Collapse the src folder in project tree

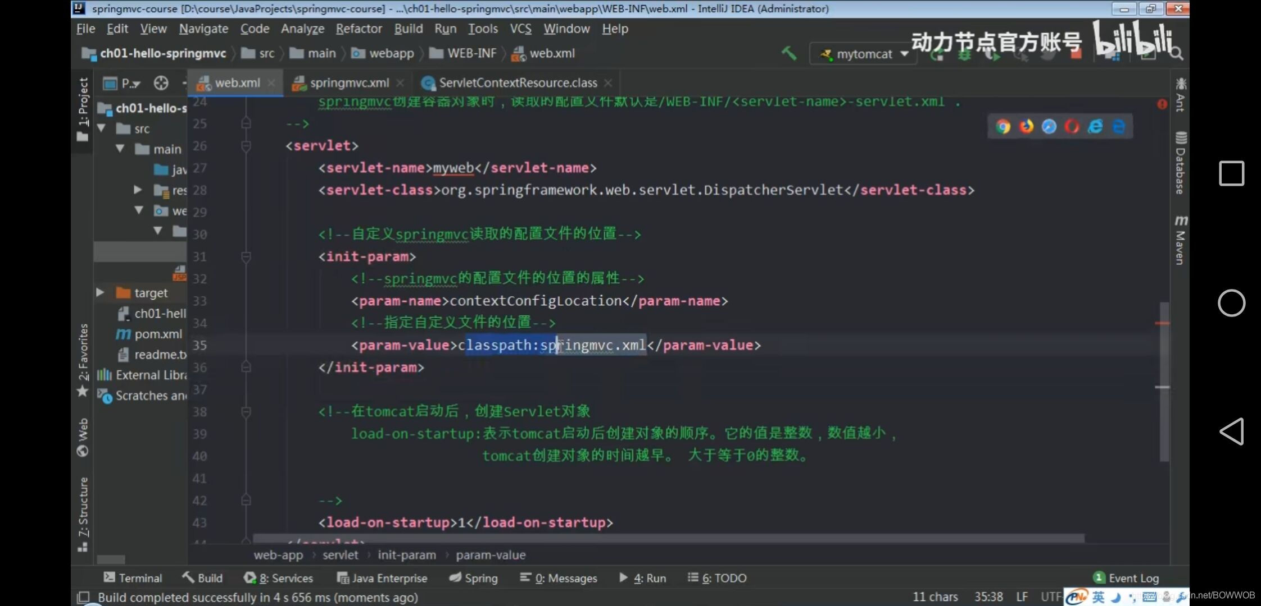click(x=101, y=128)
